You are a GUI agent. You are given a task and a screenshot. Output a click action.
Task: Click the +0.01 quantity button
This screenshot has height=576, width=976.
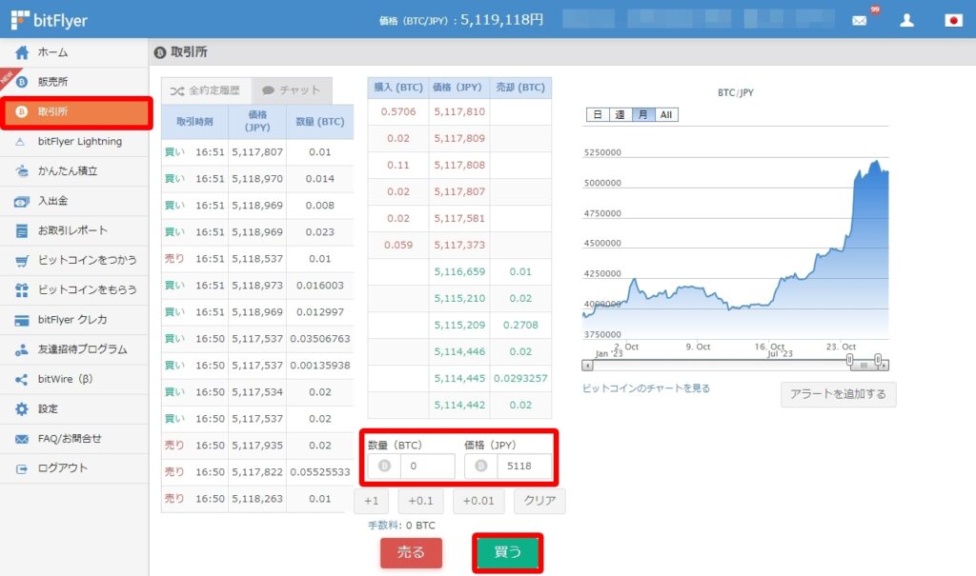[478, 501]
